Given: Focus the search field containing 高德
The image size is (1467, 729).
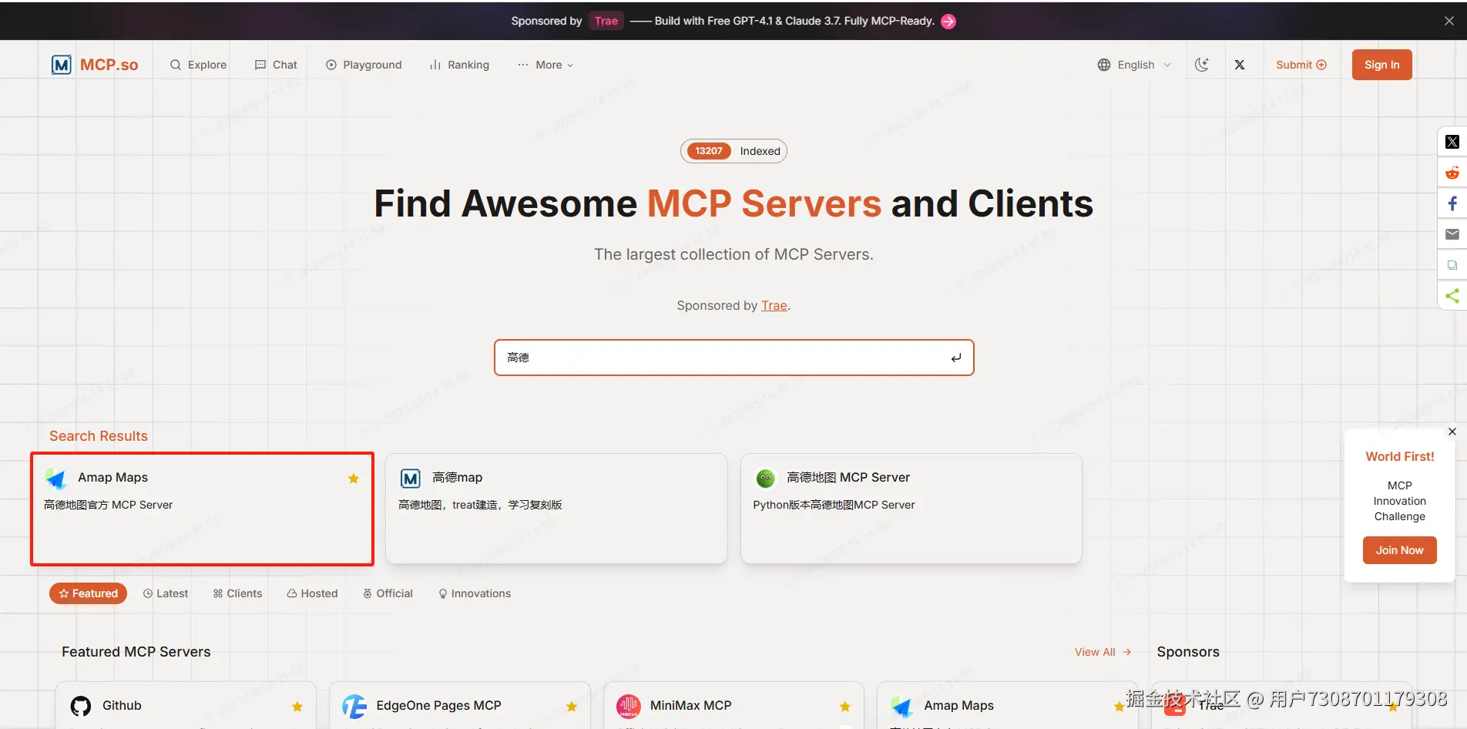Looking at the screenshot, I should (734, 358).
